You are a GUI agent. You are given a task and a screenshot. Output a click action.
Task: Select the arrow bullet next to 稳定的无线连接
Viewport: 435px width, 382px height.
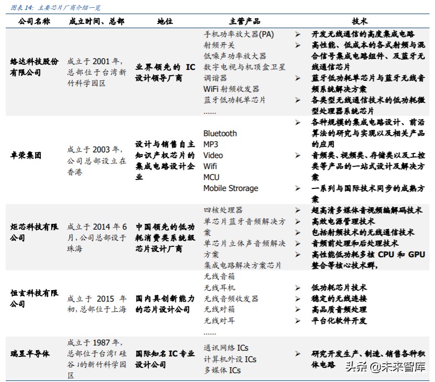pyautogui.click(x=298, y=299)
